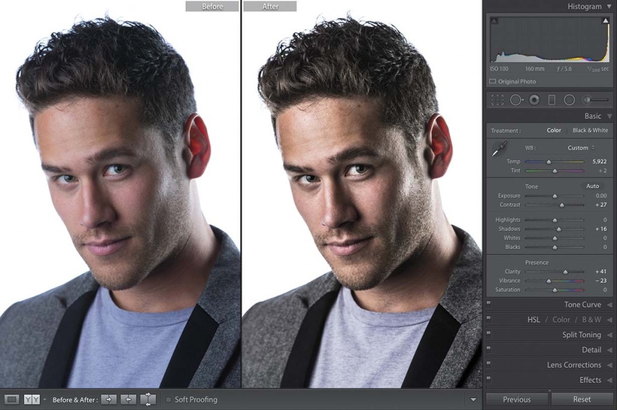Open the Before & After view dropdown
Screen dimensions: 617x410
pyautogui.click(x=43, y=399)
